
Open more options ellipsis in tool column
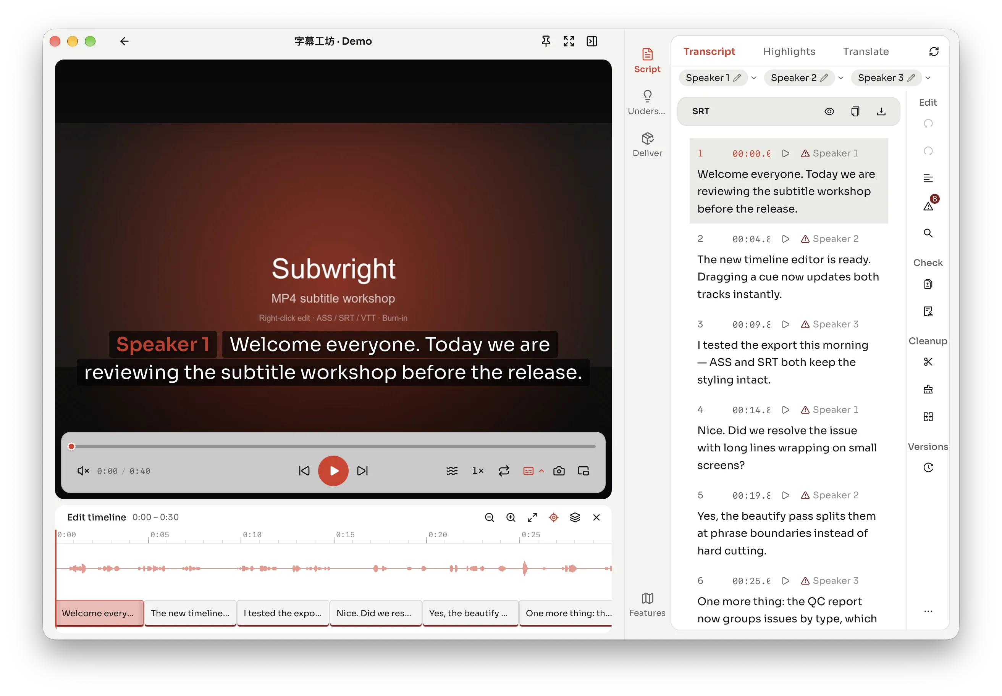click(x=928, y=611)
